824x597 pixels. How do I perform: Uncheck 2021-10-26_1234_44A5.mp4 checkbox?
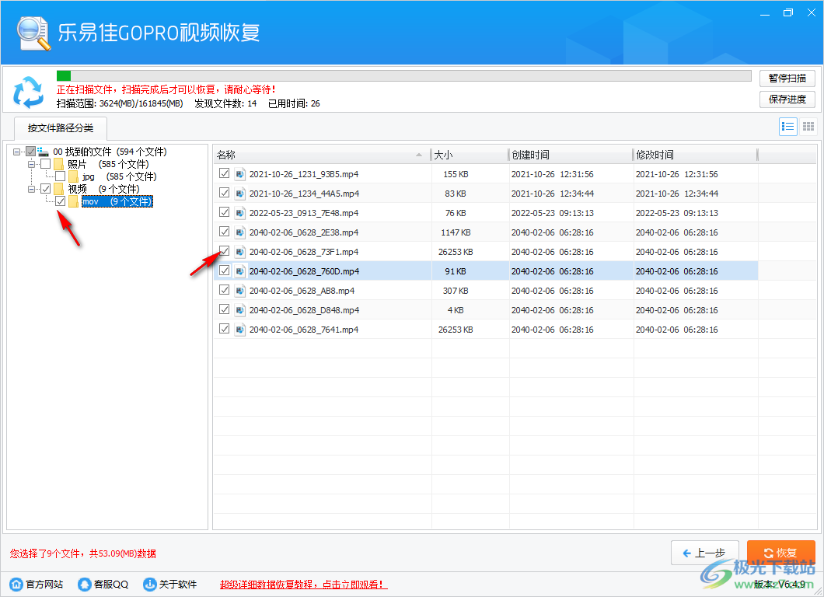click(x=225, y=192)
